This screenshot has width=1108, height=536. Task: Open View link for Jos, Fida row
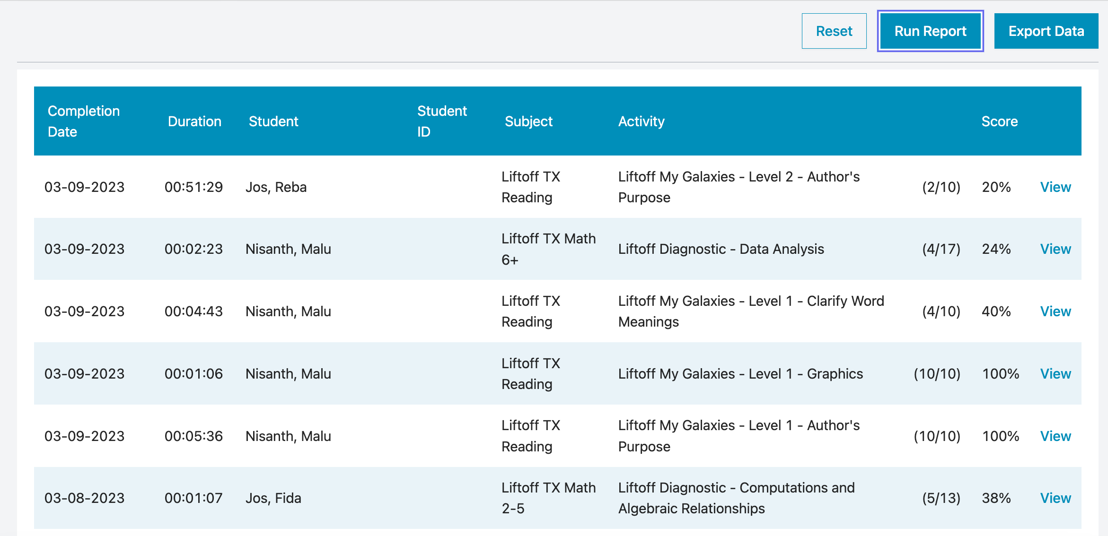[1055, 498]
